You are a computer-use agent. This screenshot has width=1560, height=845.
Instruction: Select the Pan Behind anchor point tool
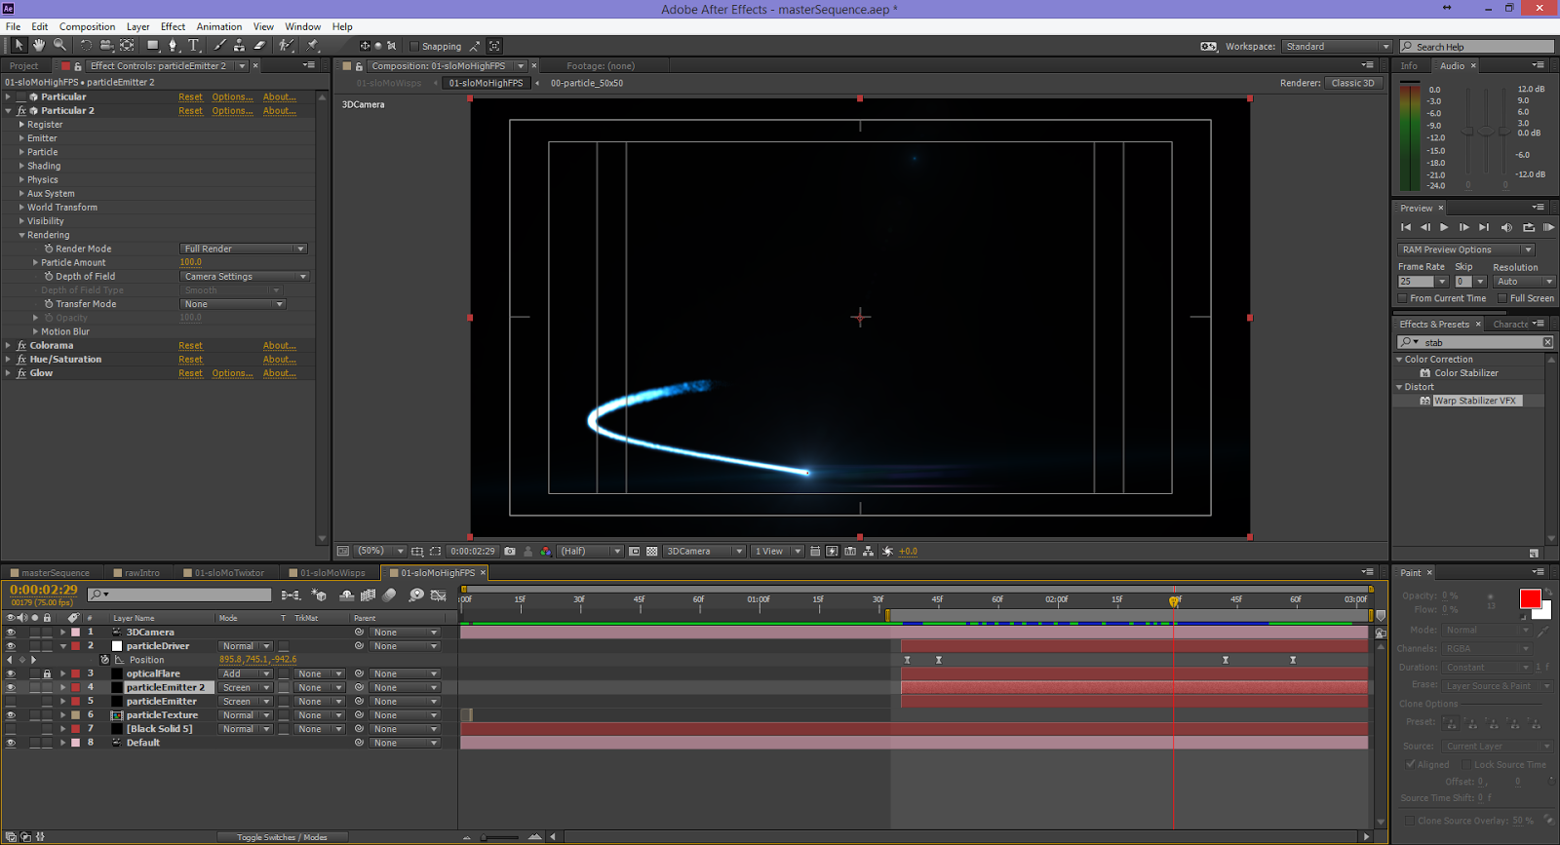127,45
